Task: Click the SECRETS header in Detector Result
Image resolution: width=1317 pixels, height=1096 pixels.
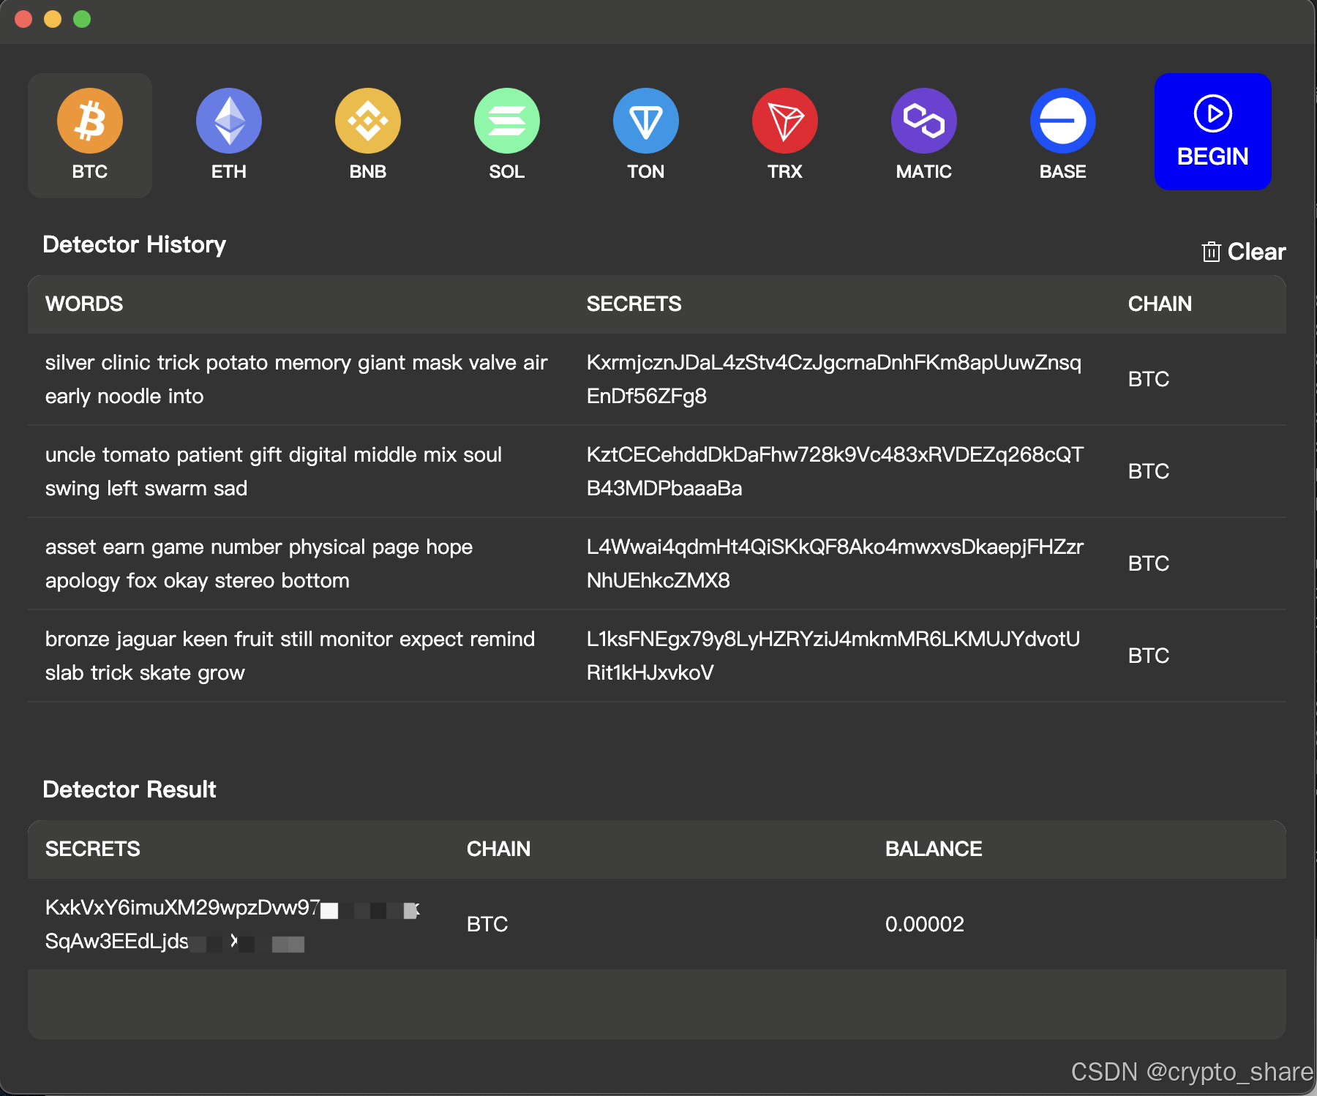Action: coord(93,849)
